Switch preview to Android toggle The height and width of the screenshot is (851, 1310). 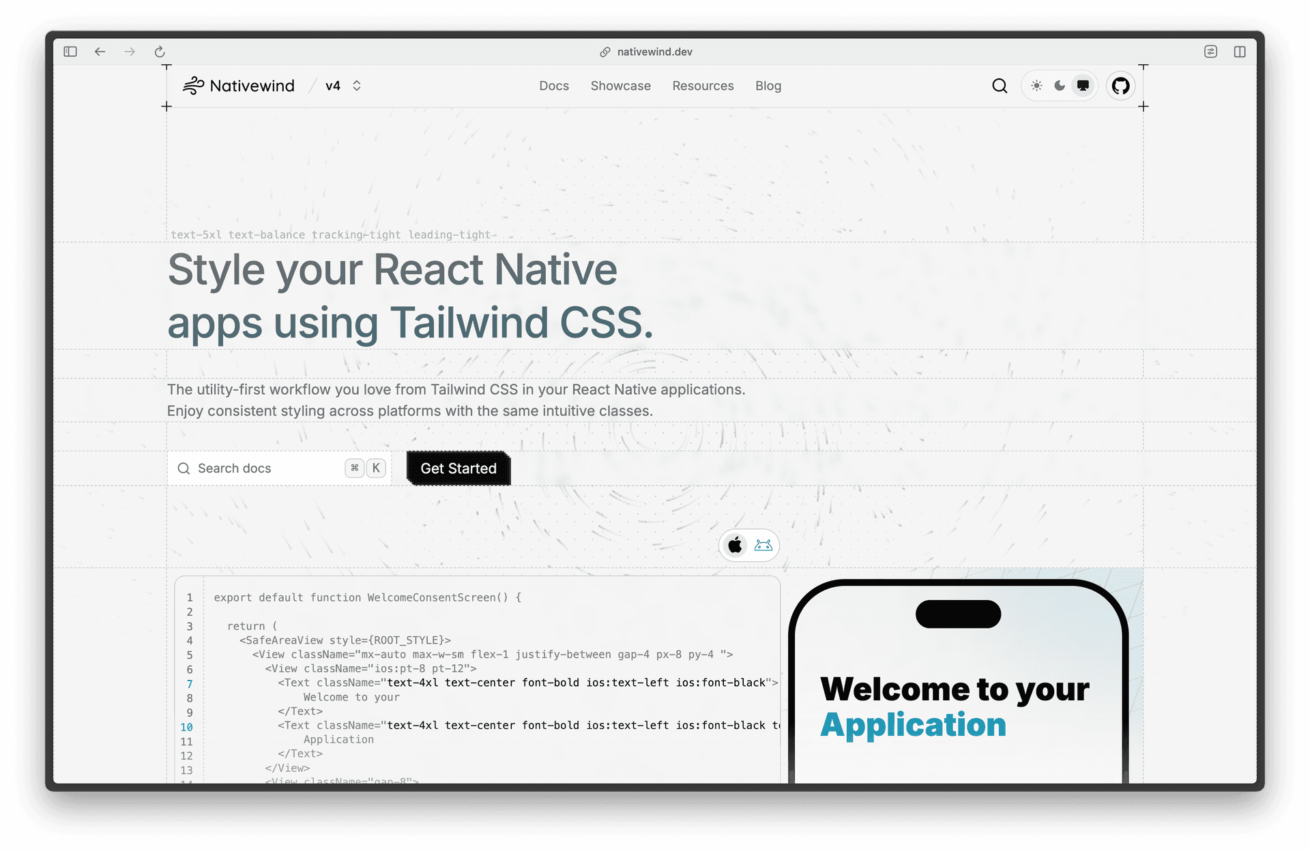click(763, 546)
